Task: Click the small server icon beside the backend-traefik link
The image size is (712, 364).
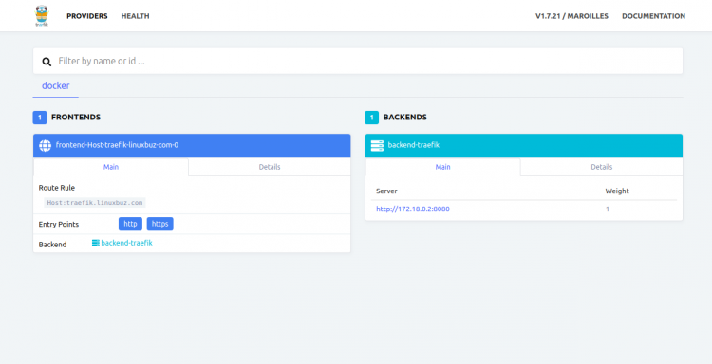Action: 95,243
